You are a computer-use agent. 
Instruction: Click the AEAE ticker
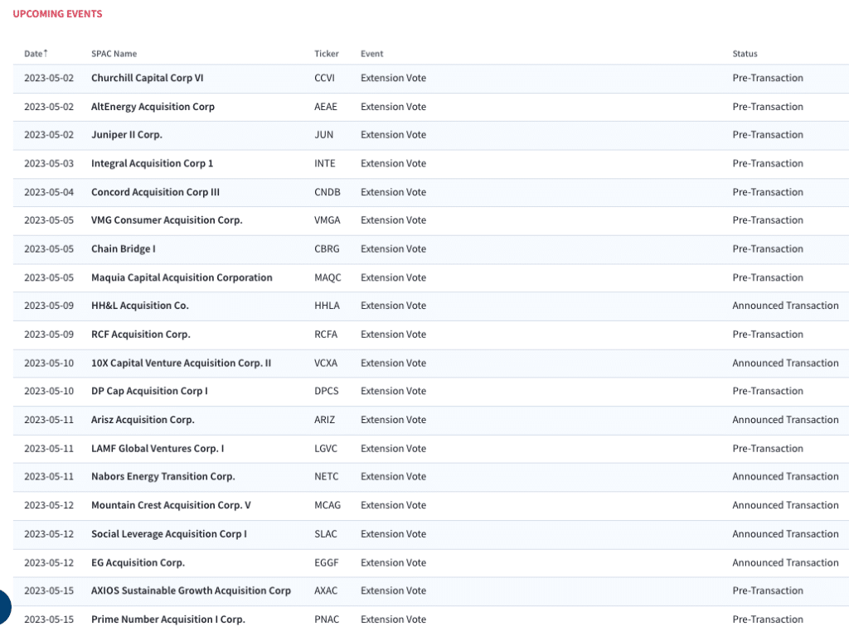coord(325,107)
